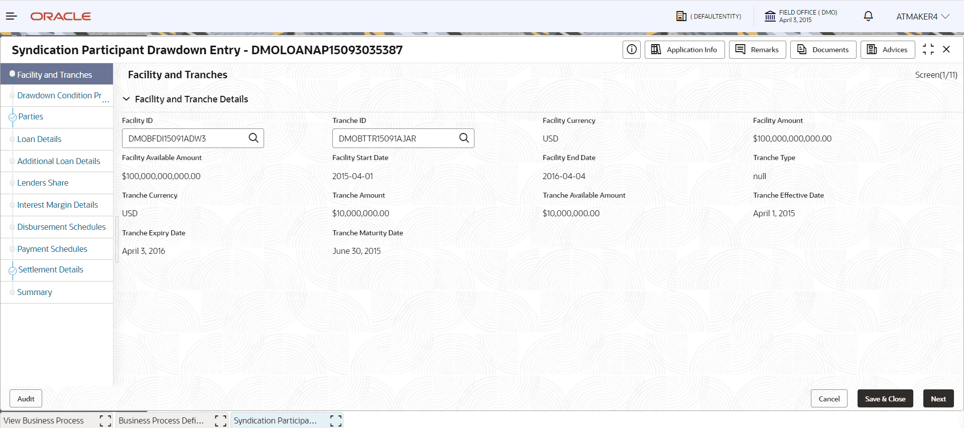Click the Cancel button
The image size is (964, 428).
[829, 399]
